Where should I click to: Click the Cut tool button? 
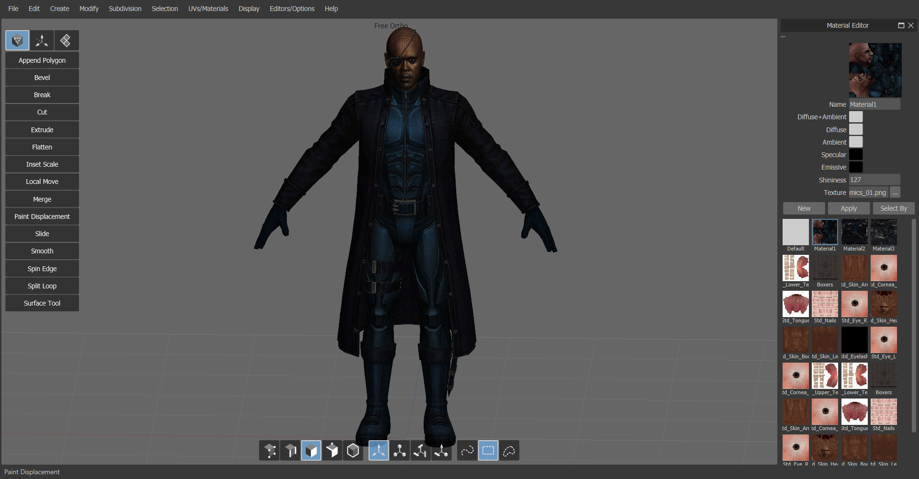42,112
